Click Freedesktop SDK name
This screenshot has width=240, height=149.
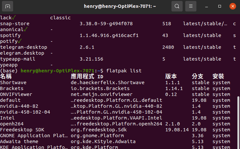click(x=22, y=130)
